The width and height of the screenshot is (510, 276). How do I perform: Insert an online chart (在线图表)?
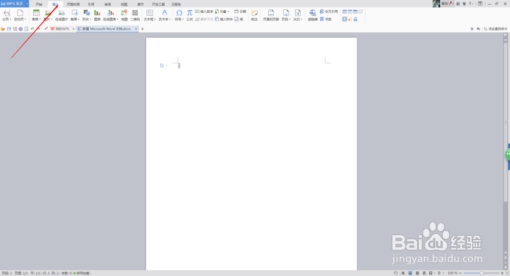111,15
